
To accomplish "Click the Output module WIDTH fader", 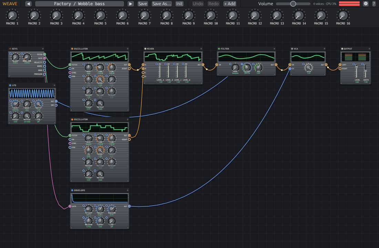I will (366, 71).
